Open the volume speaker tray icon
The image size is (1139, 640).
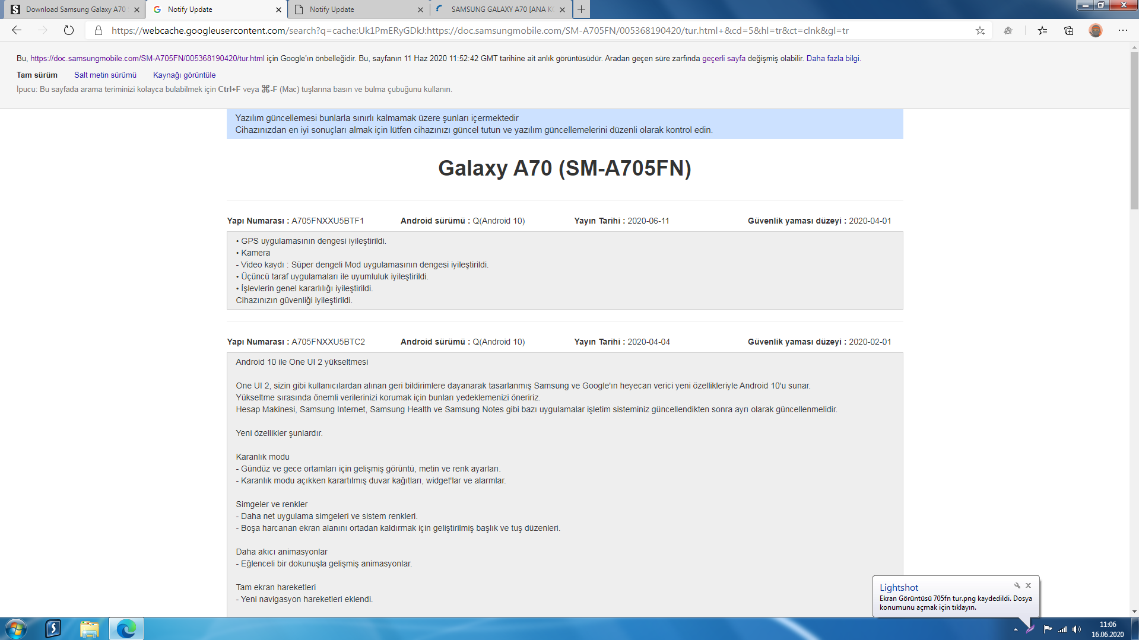tap(1077, 629)
